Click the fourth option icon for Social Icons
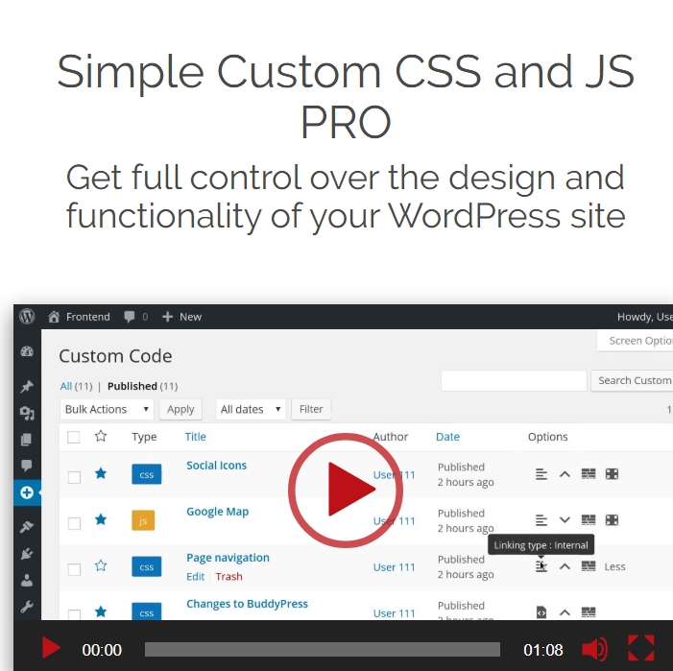 (x=612, y=474)
